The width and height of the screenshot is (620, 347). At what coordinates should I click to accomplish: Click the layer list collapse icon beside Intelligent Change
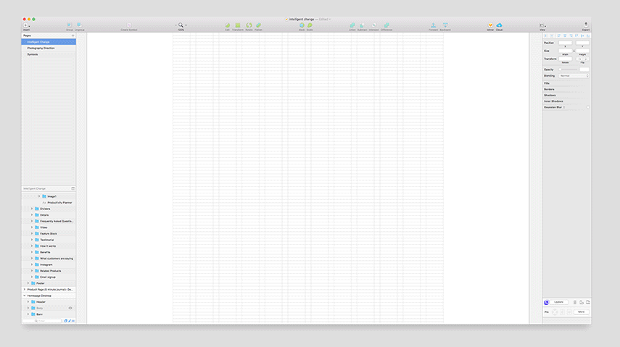pos(73,188)
